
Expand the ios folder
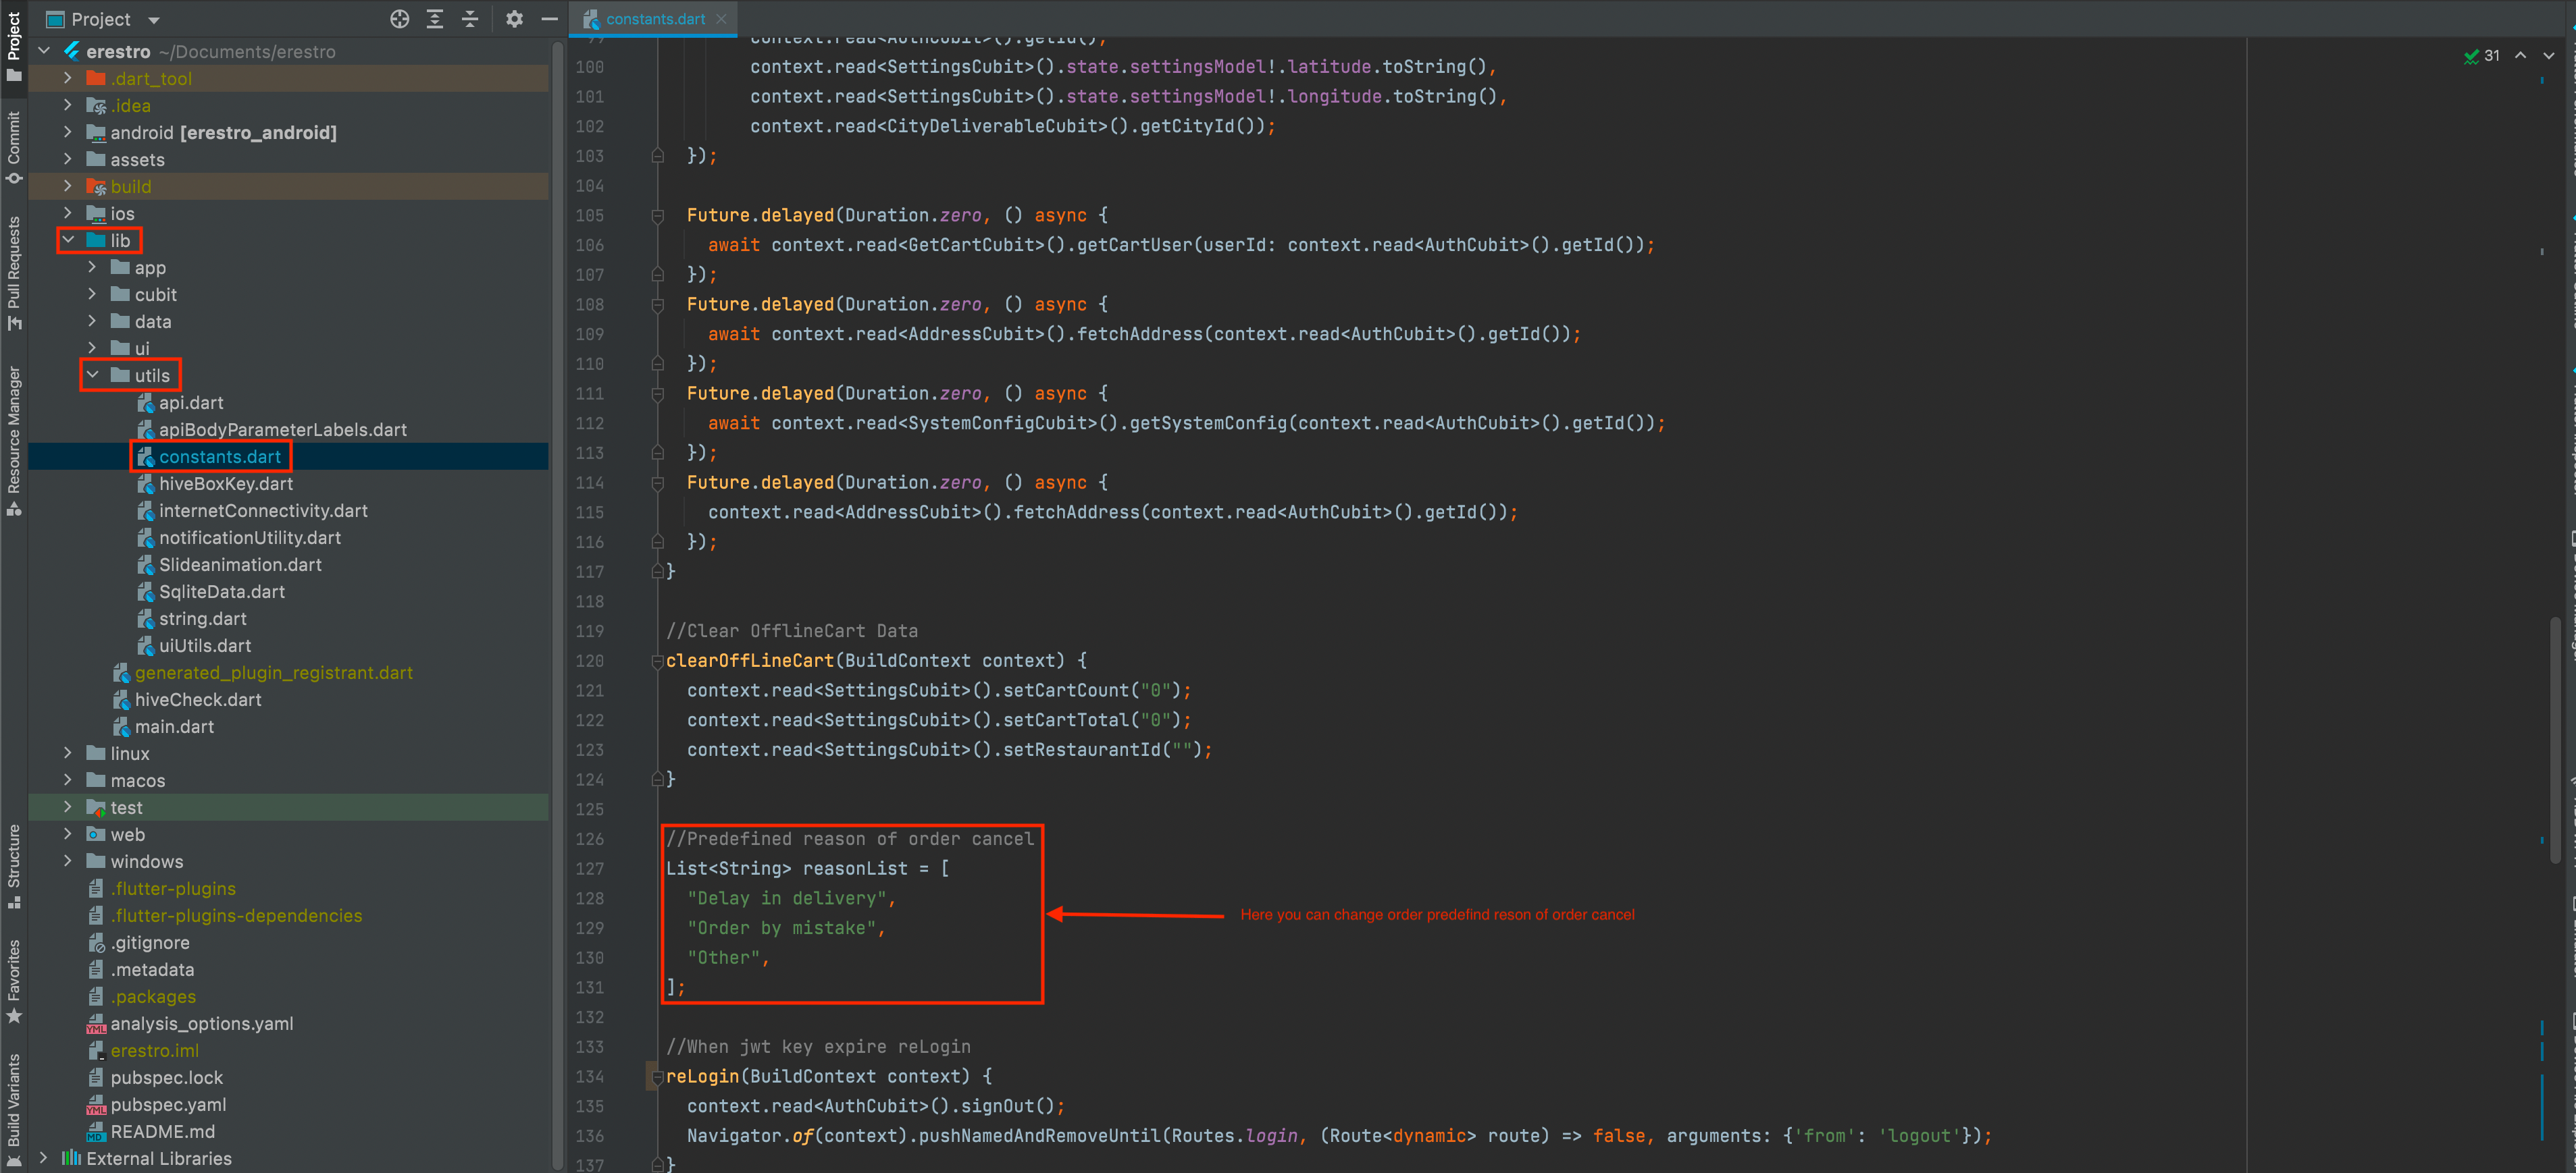(x=68, y=213)
